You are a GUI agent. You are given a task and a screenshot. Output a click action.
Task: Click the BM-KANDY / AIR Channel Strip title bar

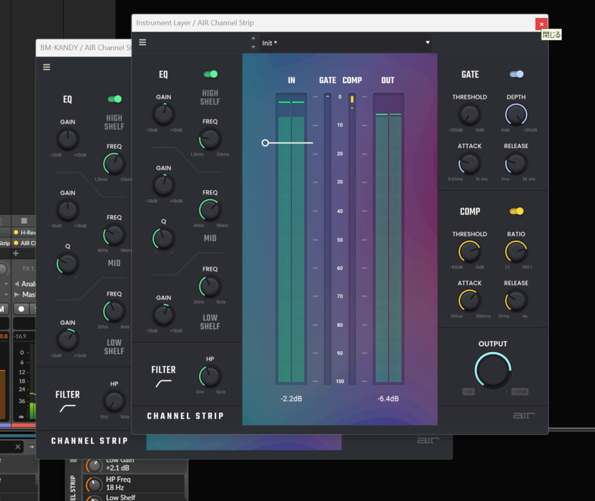(x=84, y=48)
